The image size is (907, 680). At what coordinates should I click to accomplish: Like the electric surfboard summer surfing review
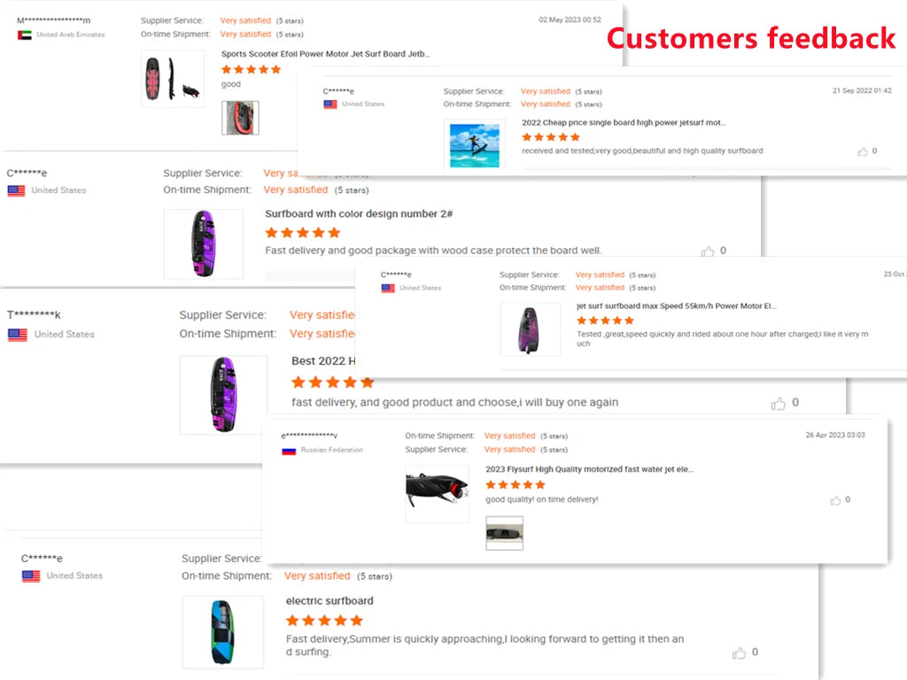point(739,653)
